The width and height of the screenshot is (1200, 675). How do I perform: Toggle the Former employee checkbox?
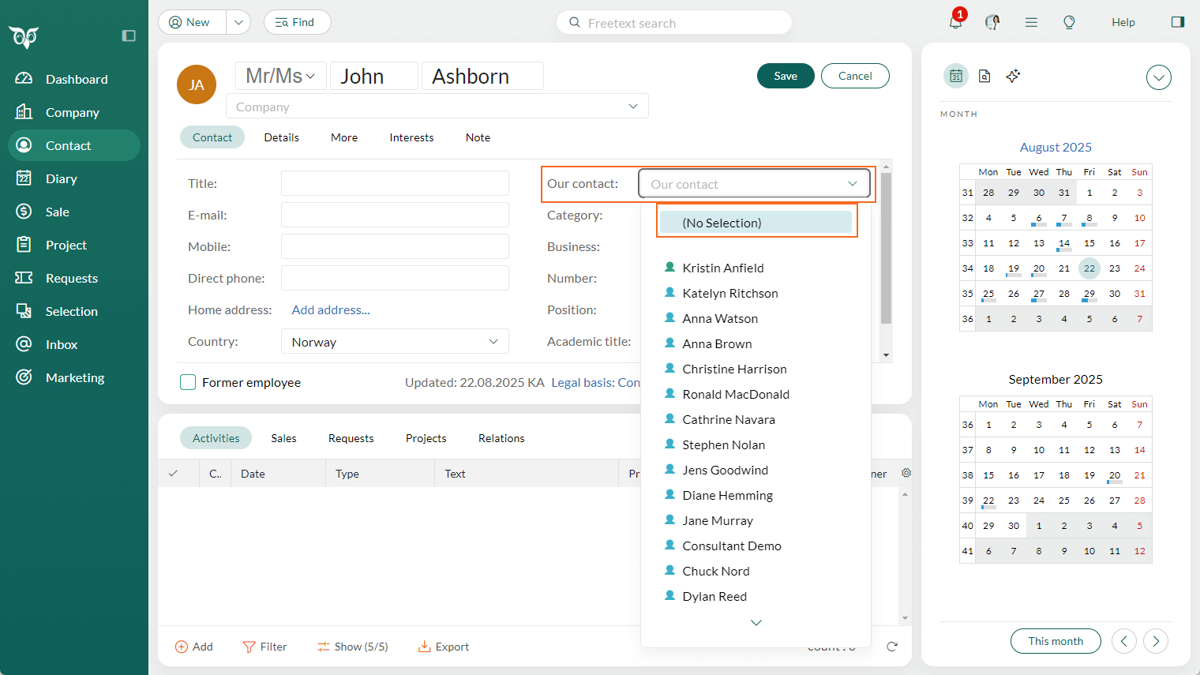coord(188,382)
